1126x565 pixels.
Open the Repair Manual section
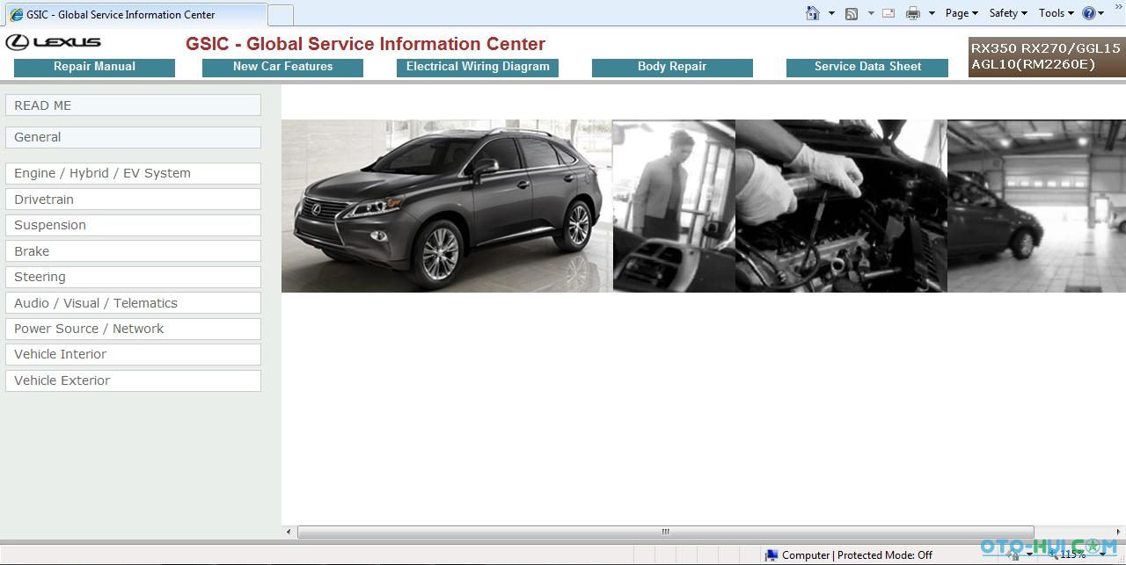[x=94, y=67]
